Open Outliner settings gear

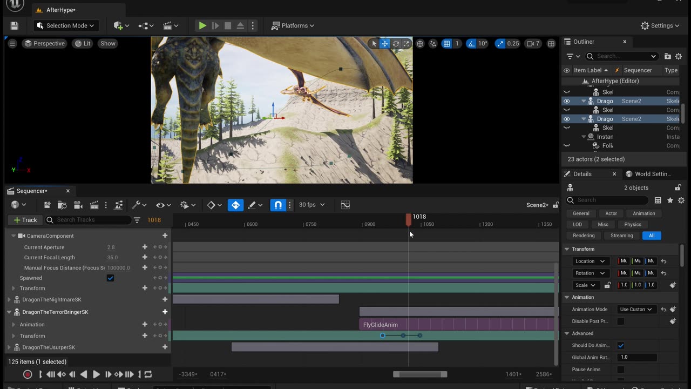679,56
